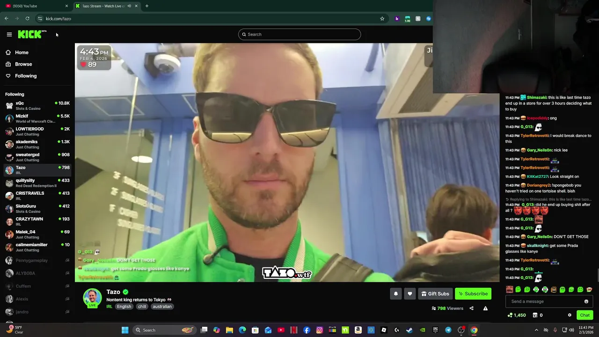Open offline Pennygameplay channel

[x=37, y=260]
